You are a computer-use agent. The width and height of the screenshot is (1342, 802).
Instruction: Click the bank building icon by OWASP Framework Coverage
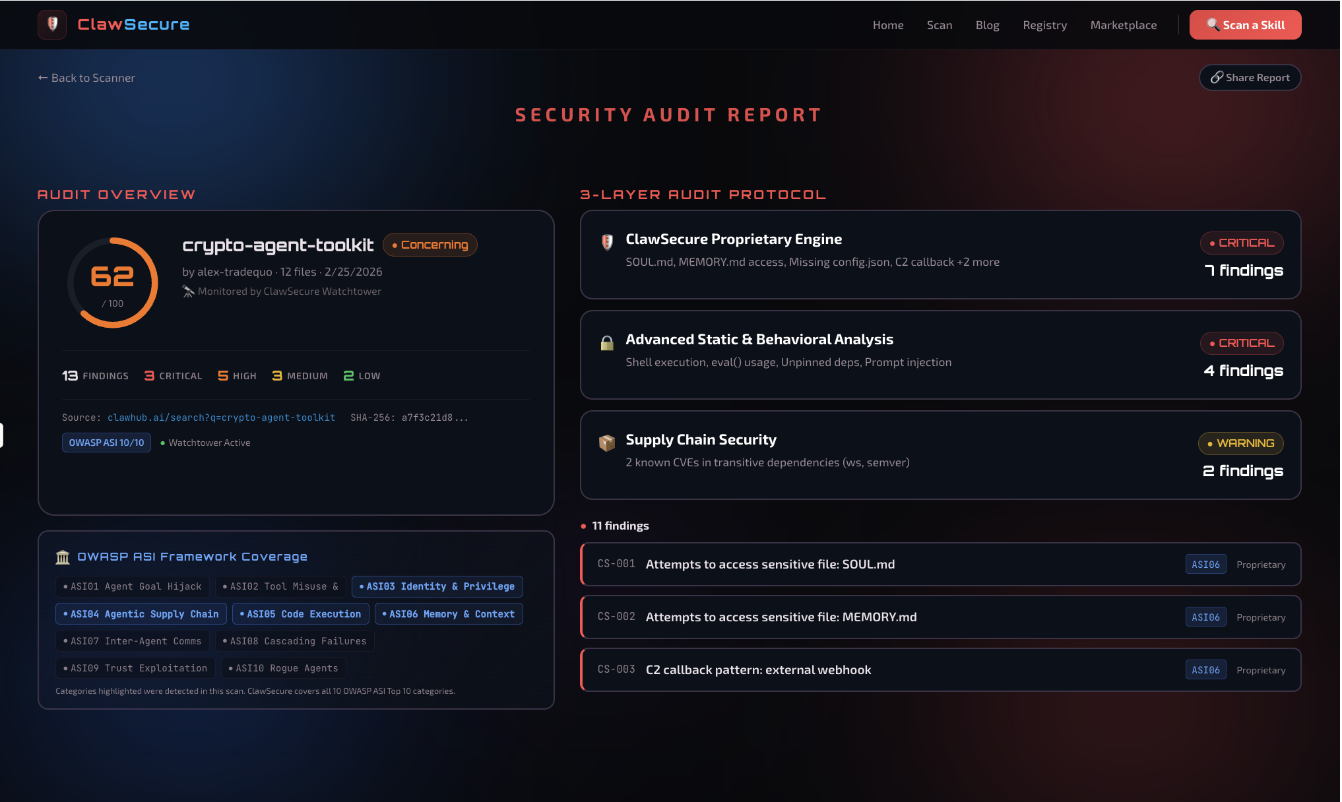coord(63,557)
